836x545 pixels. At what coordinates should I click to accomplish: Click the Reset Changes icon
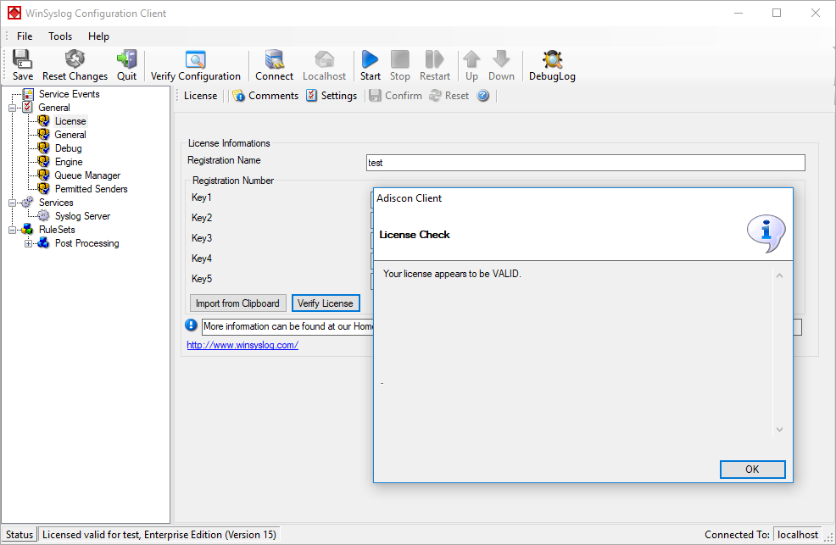tap(75, 59)
